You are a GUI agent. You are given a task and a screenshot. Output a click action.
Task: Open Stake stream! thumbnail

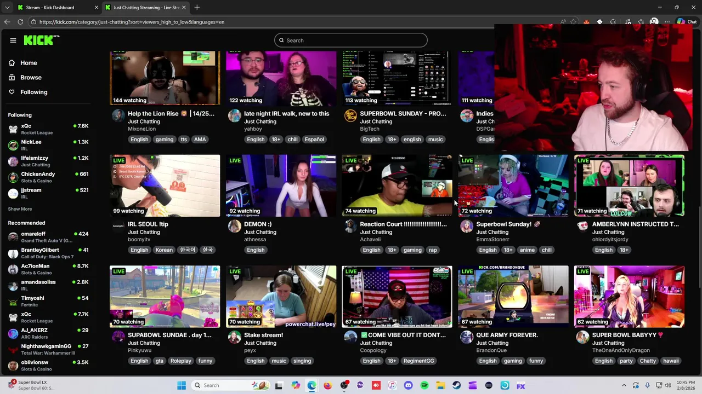[x=281, y=297]
